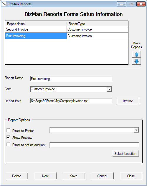Screen dimensions: 147x186
Task: Move selected report up with arrow
Action: pos(136,54)
